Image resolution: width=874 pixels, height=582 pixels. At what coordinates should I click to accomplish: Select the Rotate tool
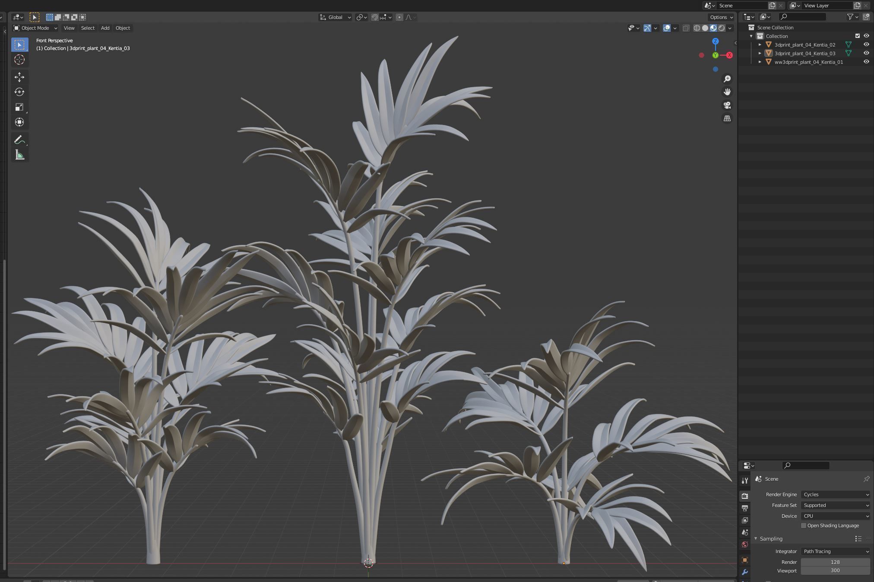19,92
